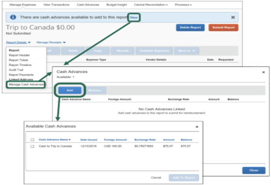Sort by Cash Advance Name column
The height and width of the screenshot is (185, 271).
[54, 140]
